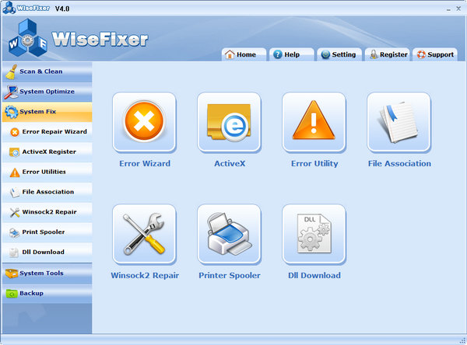Click the WiseFixer logo cubes
467x345 pixels.
26,39
